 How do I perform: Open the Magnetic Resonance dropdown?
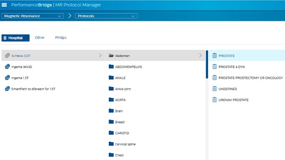[33, 16]
